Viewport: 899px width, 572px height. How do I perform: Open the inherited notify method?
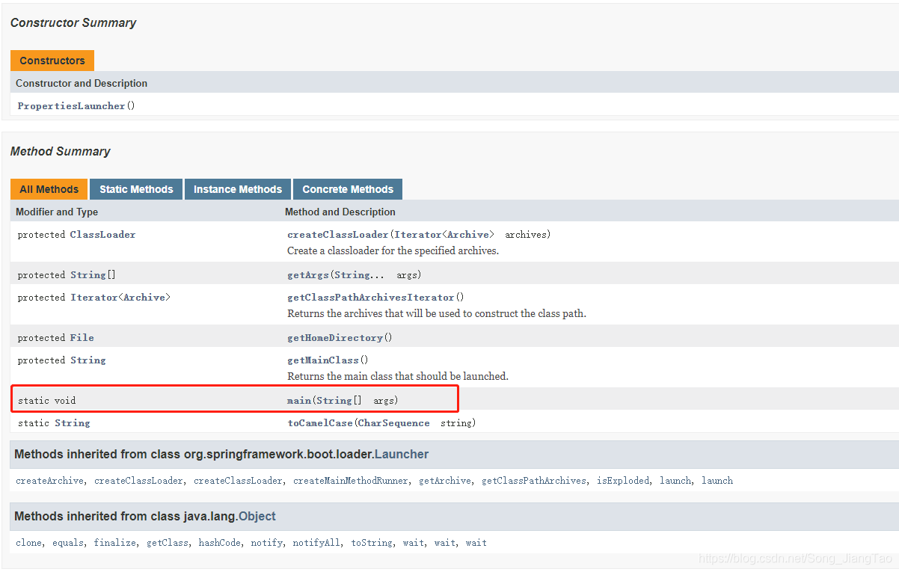(x=267, y=543)
